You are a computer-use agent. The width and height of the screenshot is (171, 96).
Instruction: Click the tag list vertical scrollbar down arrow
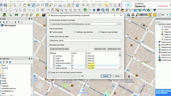coord(120,67)
